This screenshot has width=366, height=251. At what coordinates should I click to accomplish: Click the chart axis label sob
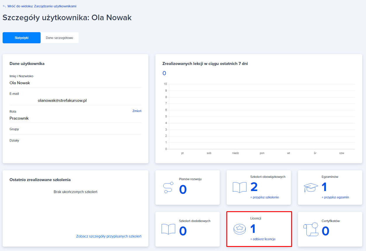click(x=209, y=153)
